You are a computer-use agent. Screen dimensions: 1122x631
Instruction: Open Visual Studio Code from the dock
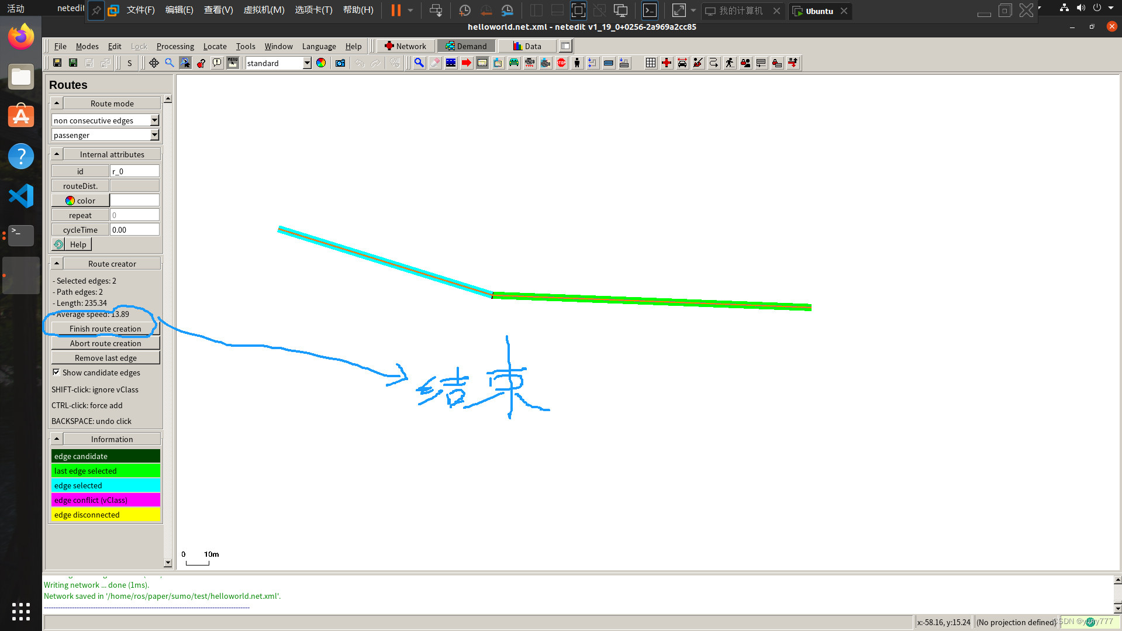(21, 196)
